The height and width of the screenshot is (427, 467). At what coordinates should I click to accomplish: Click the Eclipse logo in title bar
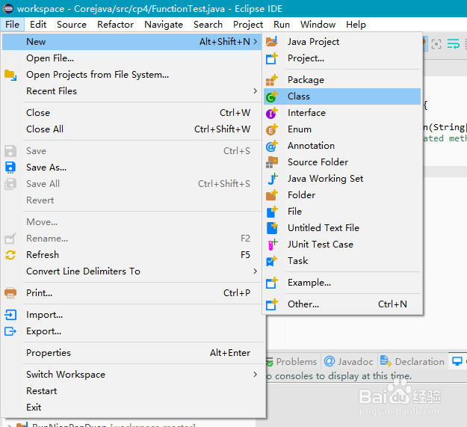coord(8,9)
